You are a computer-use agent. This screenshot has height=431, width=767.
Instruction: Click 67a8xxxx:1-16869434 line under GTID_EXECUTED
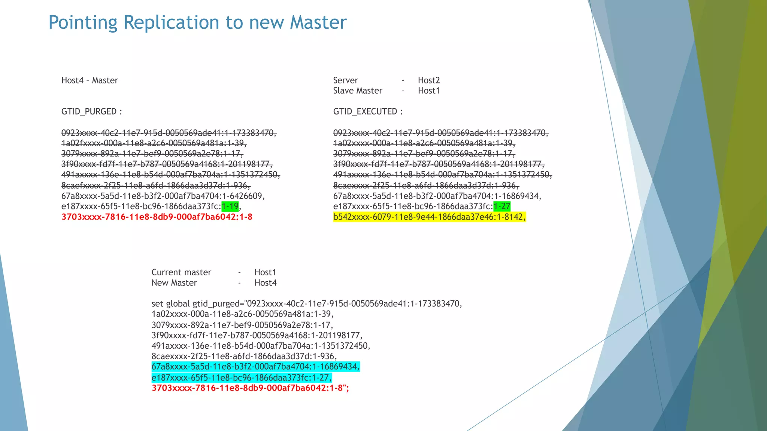[x=437, y=196]
